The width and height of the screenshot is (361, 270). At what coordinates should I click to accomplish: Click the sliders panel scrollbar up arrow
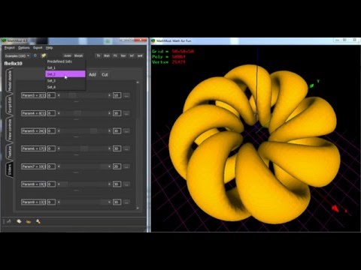[138, 82]
